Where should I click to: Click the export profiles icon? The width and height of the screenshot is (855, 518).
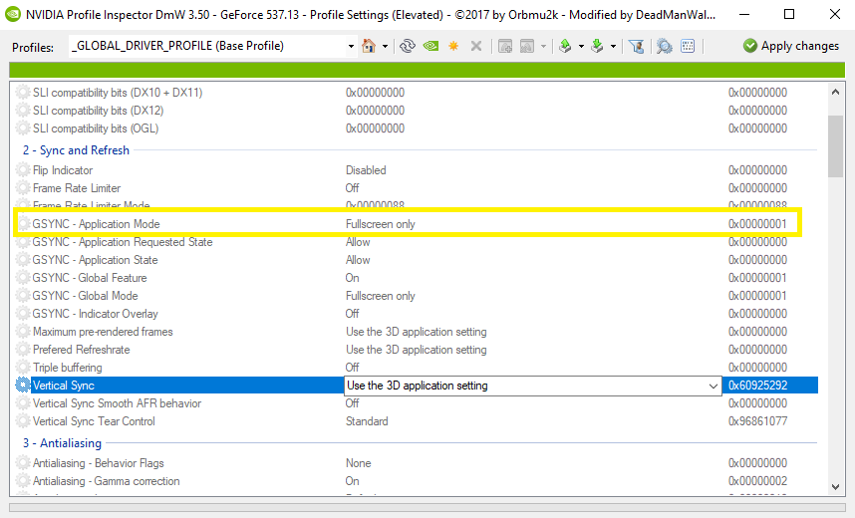point(564,46)
